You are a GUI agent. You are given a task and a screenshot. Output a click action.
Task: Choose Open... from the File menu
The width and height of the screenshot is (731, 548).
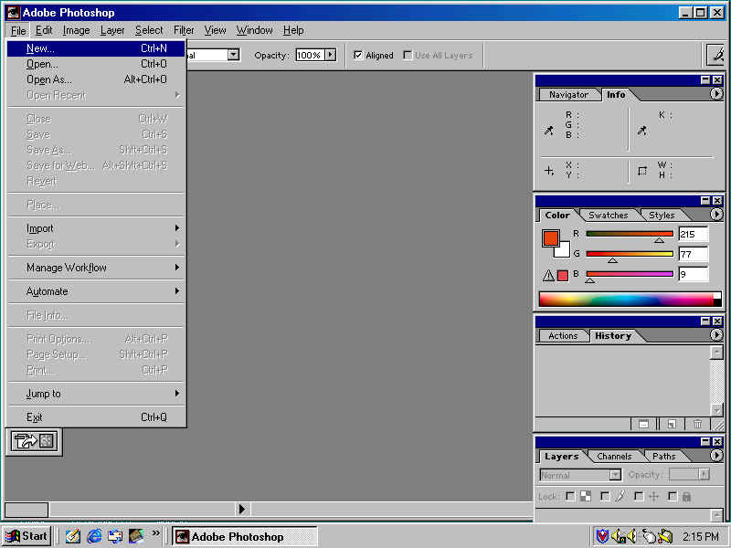pyautogui.click(x=96, y=64)
